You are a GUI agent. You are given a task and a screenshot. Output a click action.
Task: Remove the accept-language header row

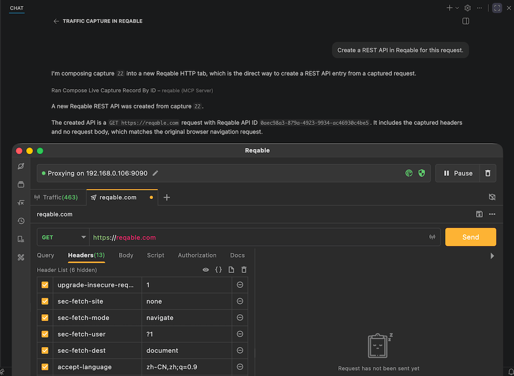pyautogui.click(x=240, y=367)
